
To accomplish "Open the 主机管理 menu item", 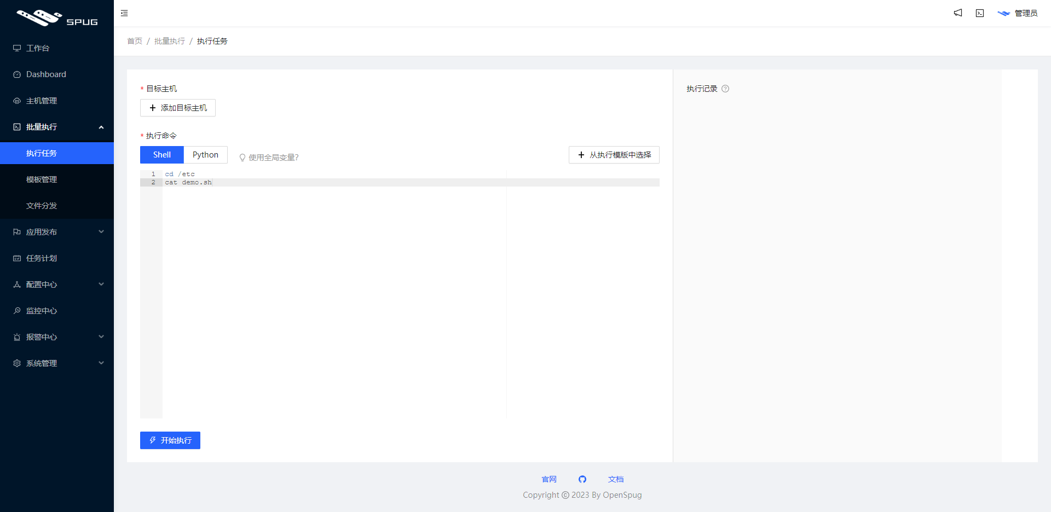I will click(57, 101).
